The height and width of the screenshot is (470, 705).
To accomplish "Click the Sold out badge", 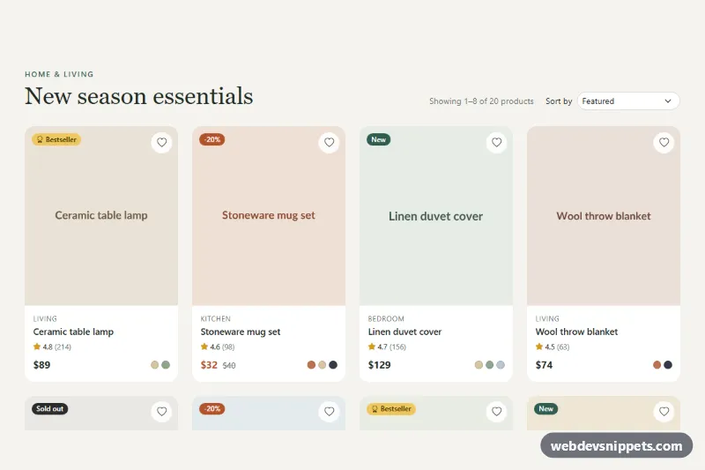I will coord(49,409).
